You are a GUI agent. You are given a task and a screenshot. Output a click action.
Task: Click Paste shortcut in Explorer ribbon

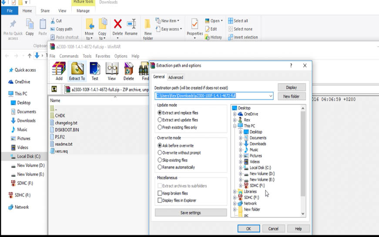[64, 37]
